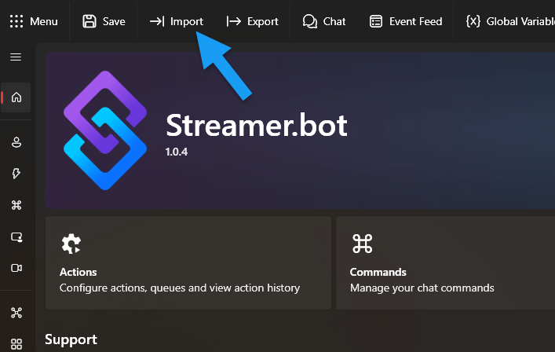
Task: Click Import in the top toolbar
Action: coord(177,21)
